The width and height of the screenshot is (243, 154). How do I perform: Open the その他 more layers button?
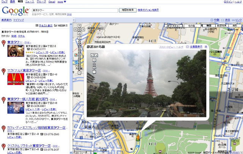point(193,26)
